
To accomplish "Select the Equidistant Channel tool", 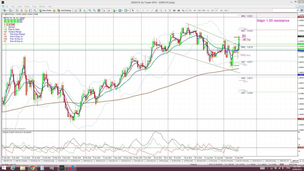I will [x=156, y=10].
